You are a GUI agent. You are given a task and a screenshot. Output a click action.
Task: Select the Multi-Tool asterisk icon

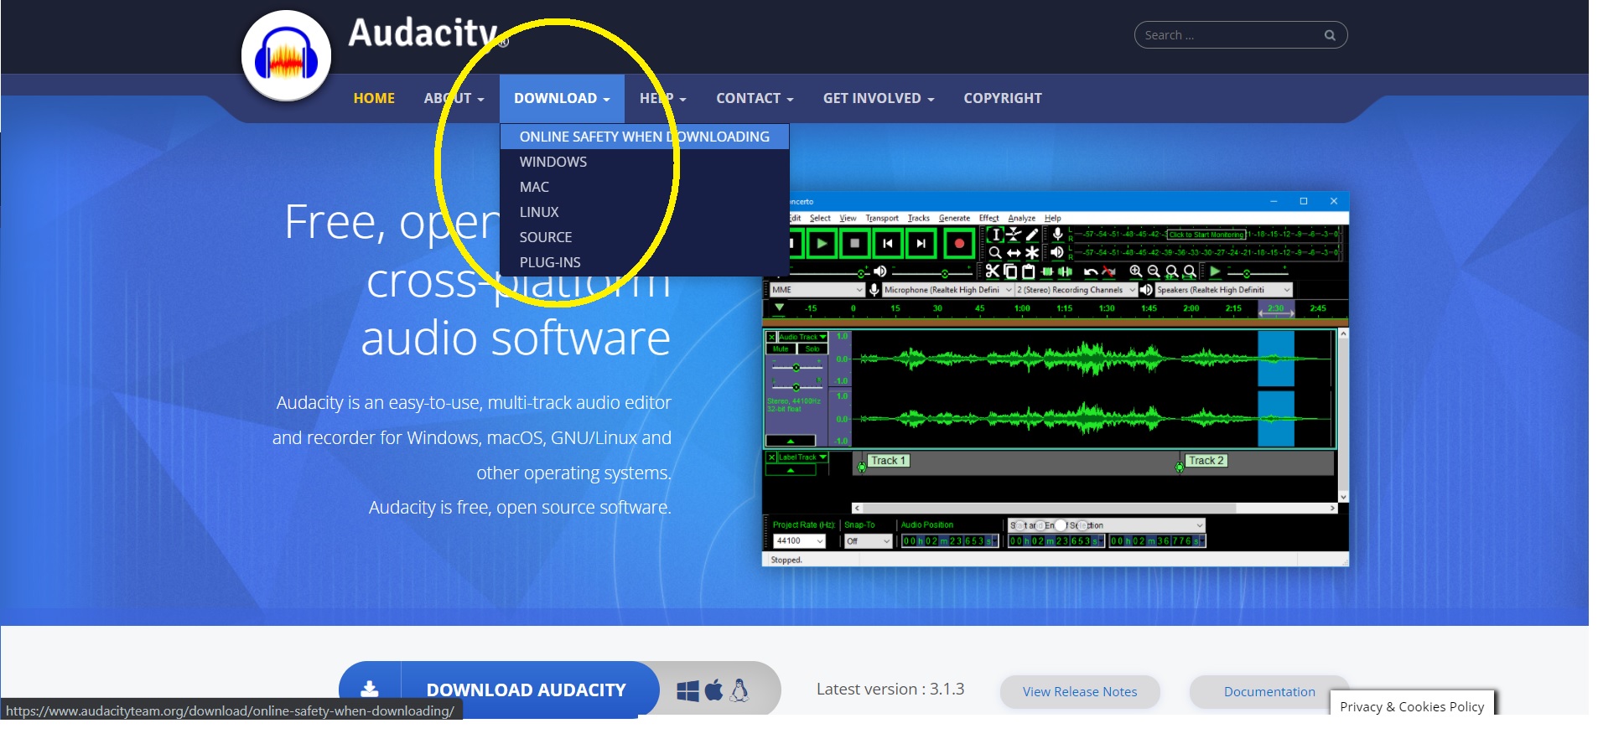pyautogui.click(x=1032, y=253)
